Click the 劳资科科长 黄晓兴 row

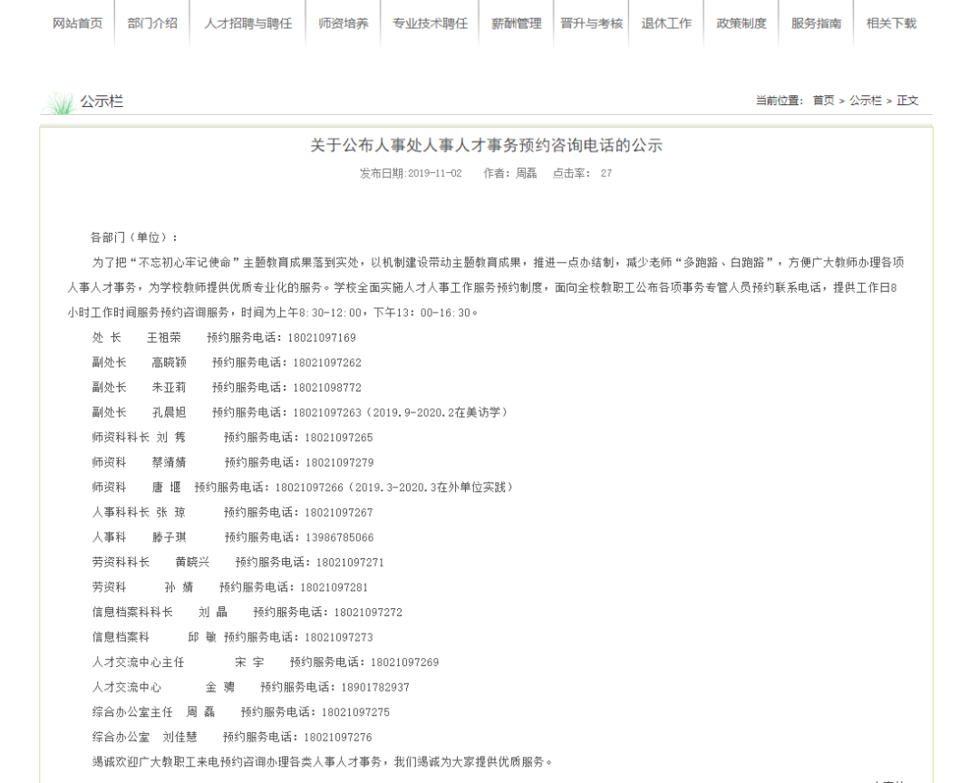pos(237,563)
